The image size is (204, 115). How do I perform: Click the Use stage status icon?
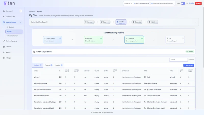(x=183, y=39)
